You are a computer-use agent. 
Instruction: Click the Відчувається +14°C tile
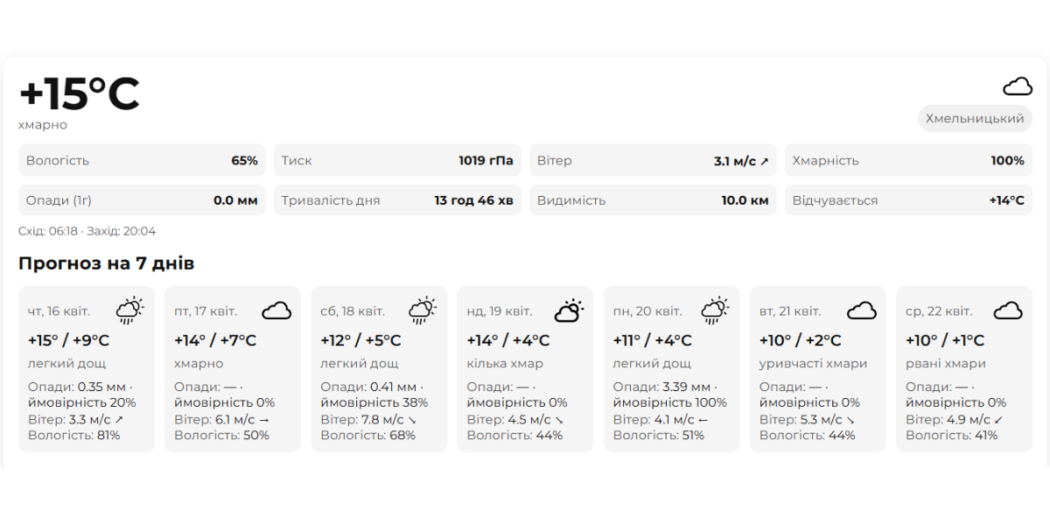tap(908, 200)
